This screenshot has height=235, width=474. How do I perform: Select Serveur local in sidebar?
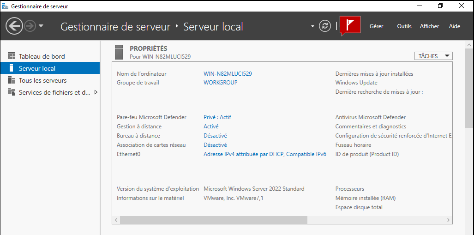click(x=50, y=68)
